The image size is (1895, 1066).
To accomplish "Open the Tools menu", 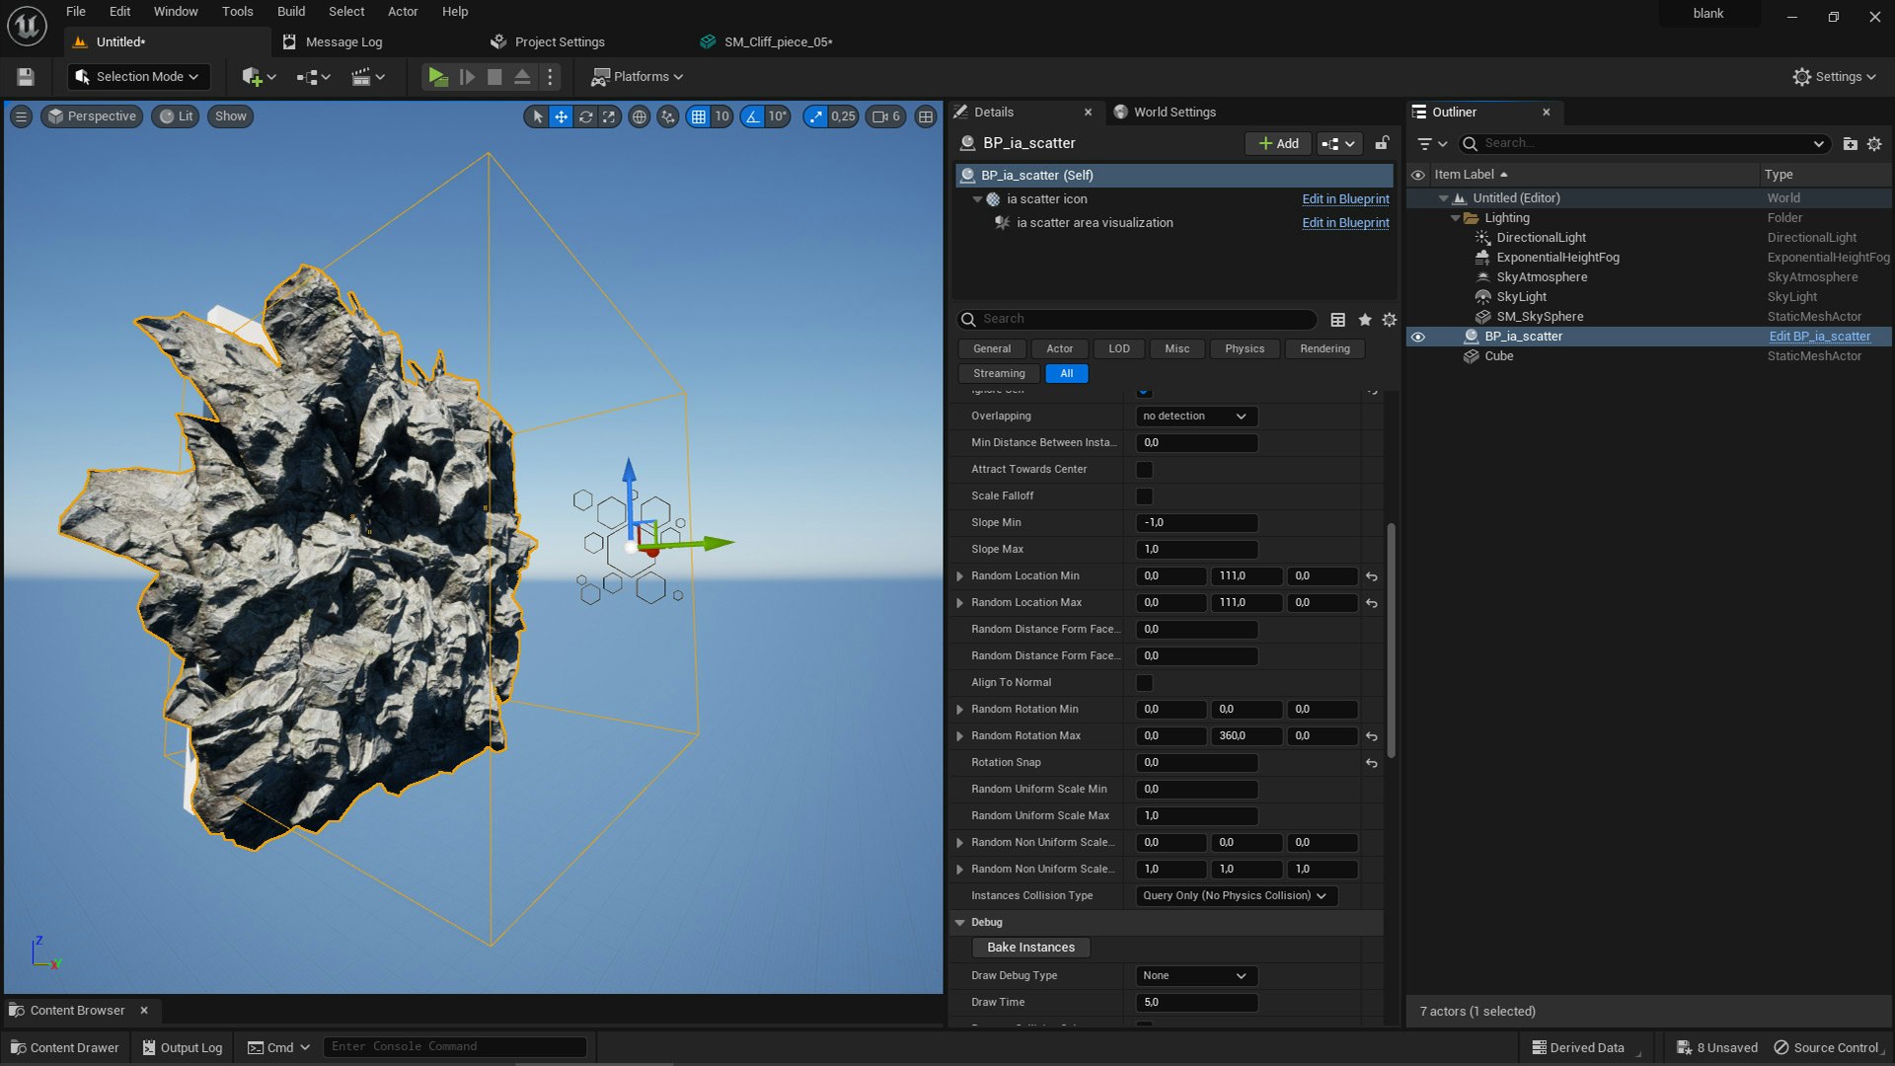I will coord(238,12).
